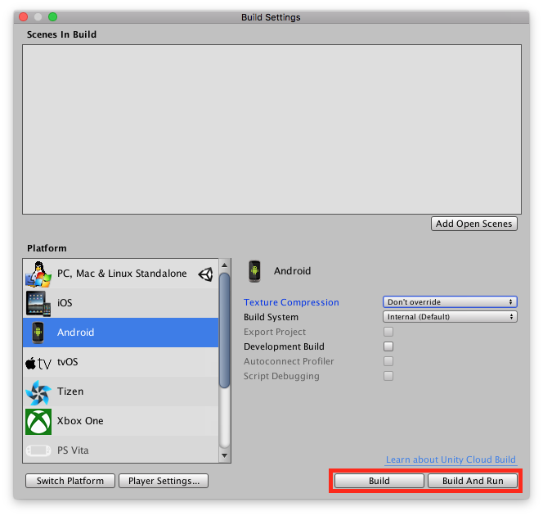Open the Learn about Unity Cloud Build link
The width and height of the screenshot is (543, 516).
451,459
